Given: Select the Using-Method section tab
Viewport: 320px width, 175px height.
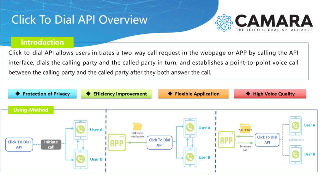Looking at the screenshot, I should [31, 110].
